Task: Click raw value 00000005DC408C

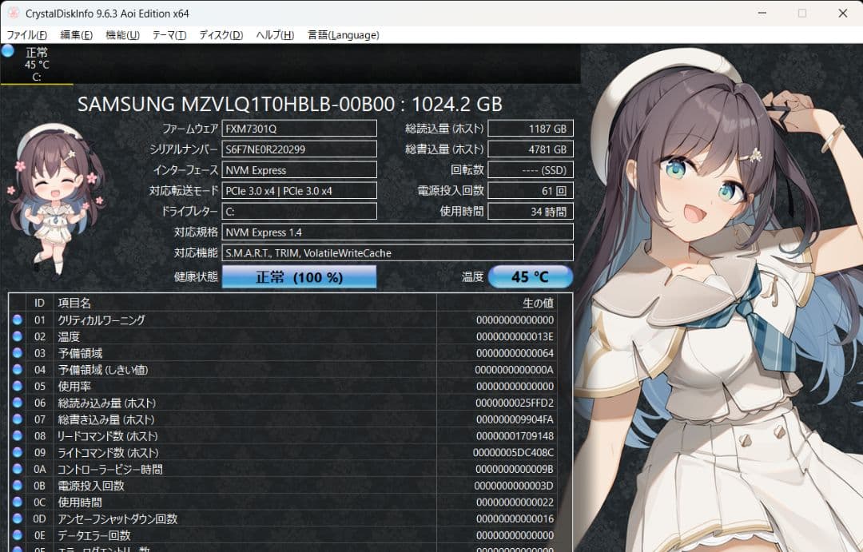Action: click(x=513, y=452)
